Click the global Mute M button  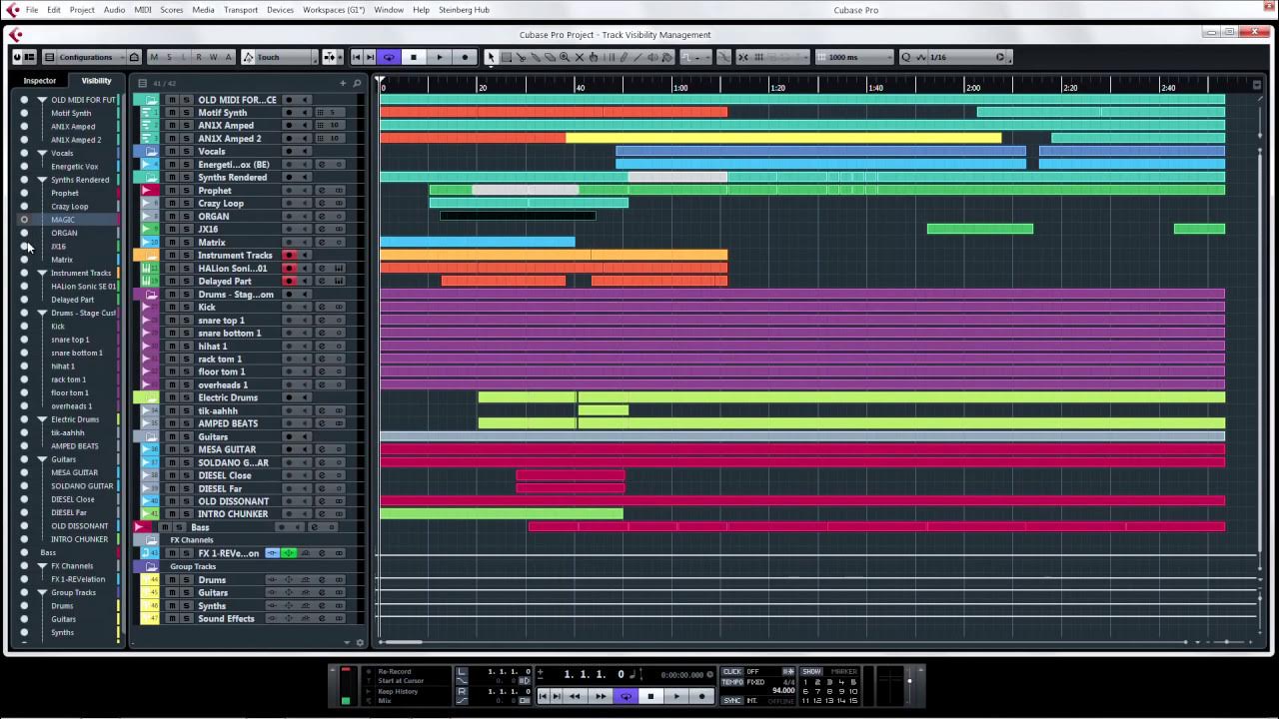[x=154, y=57]
